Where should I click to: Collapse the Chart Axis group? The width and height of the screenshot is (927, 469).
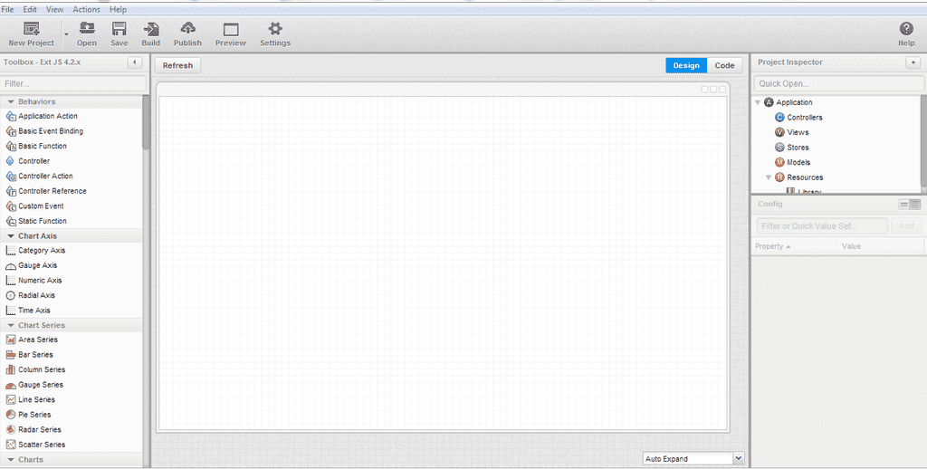pyautogui.click(x=11, y=236)
